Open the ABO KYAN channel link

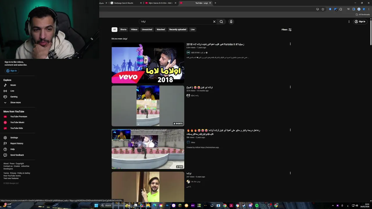click(198, 53)
